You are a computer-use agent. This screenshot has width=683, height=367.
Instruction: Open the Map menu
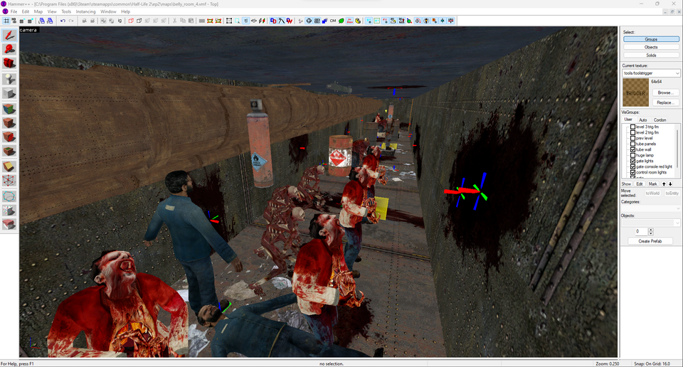[38, 12]
